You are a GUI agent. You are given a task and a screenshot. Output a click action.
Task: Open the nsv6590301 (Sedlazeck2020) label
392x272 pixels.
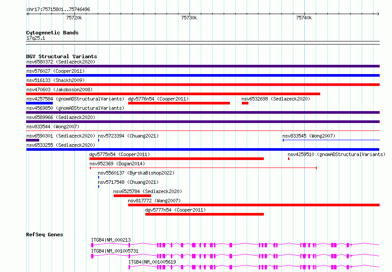[61, 136]
